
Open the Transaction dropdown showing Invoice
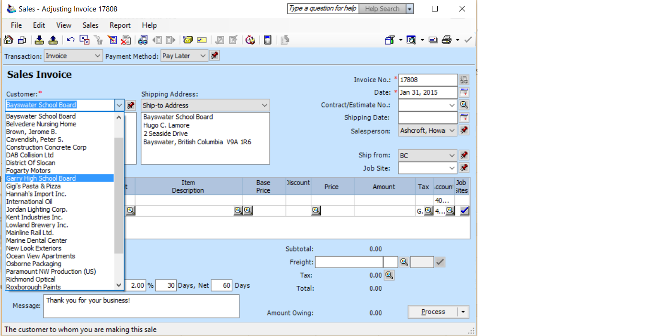pyautogui.click(x=73, y=56)
